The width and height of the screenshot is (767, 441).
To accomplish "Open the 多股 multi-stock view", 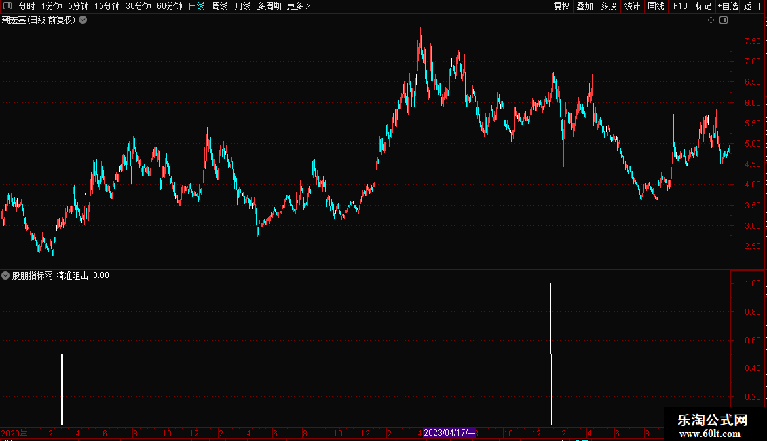I will (x=609, y=6).
